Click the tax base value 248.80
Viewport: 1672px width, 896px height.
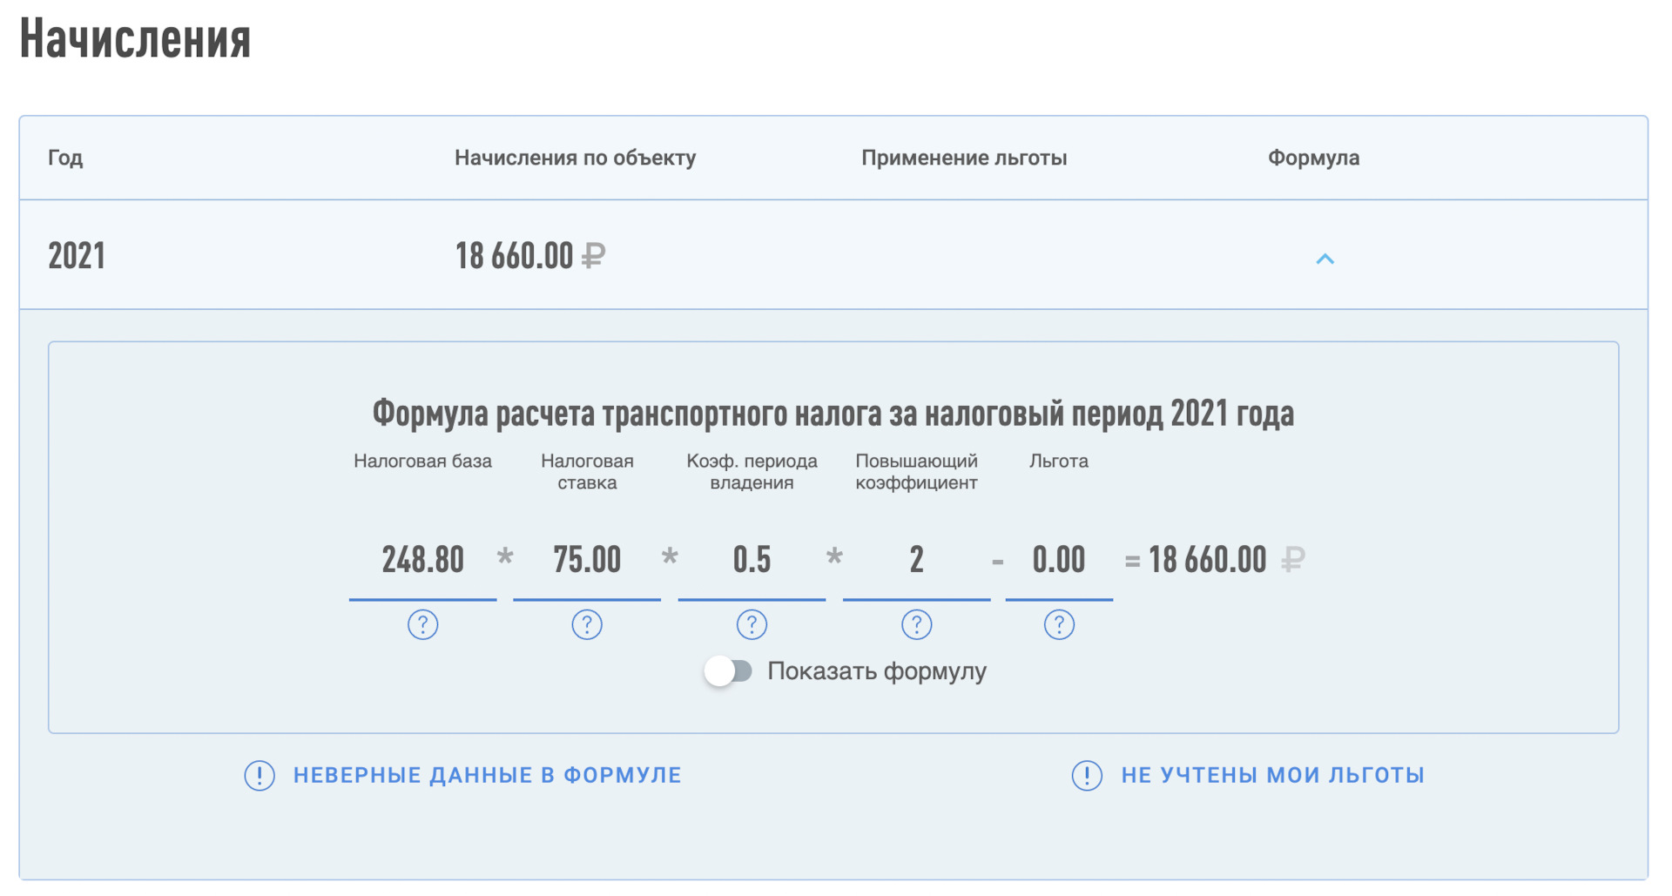pyautogui.click(x=422, y=560)
